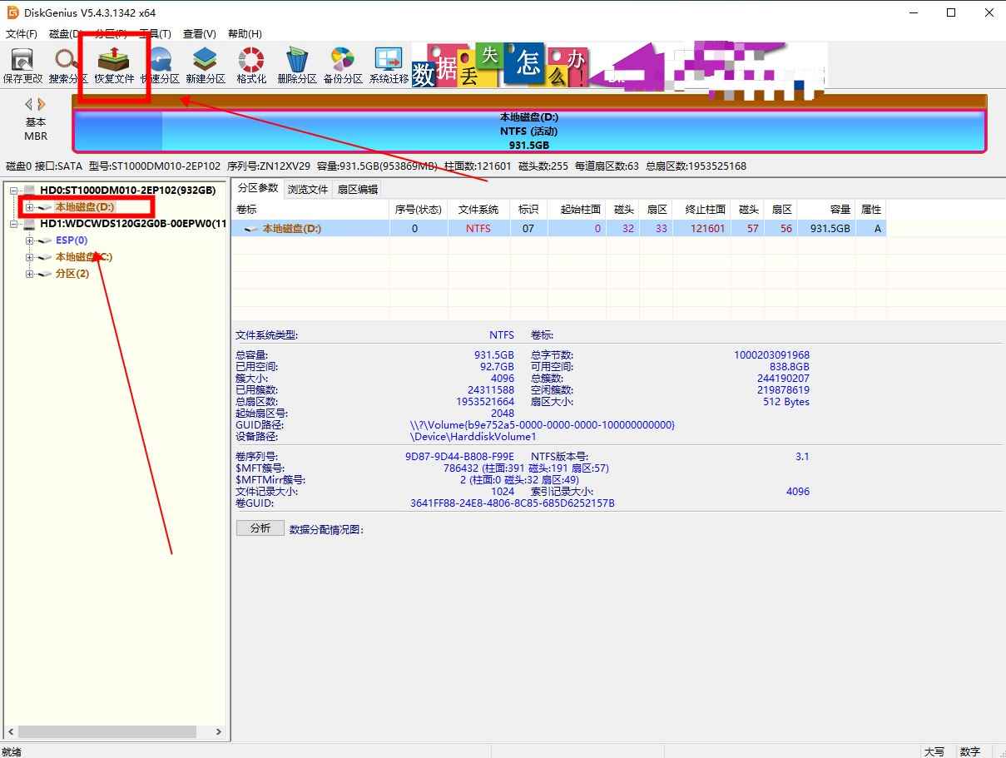Click the 删除分区 (Delete Partition) icon

tap(297, 65)
